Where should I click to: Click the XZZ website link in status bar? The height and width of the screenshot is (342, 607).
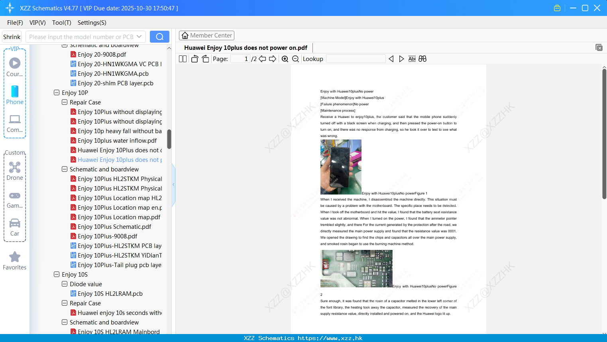(x=330, y=338)
